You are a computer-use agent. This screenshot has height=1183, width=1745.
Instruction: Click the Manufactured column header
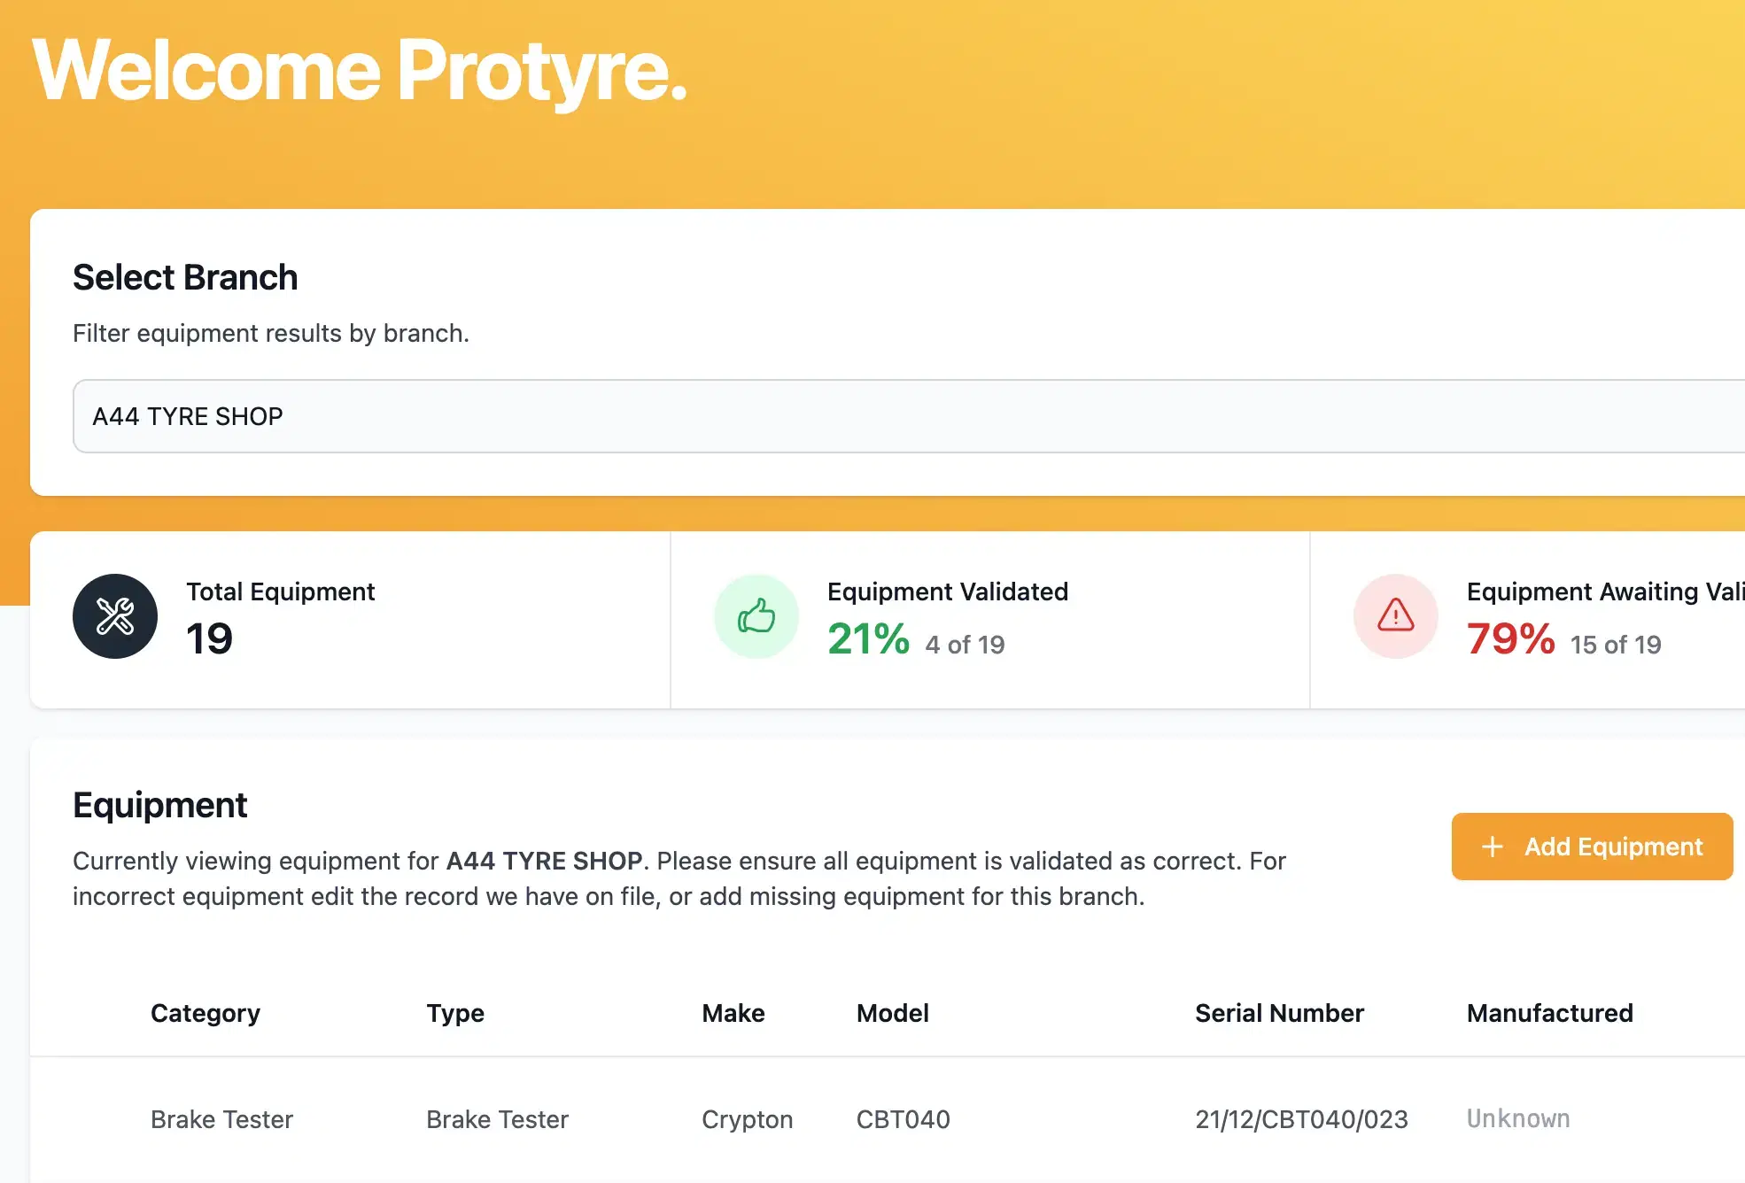(1550, 1013)
